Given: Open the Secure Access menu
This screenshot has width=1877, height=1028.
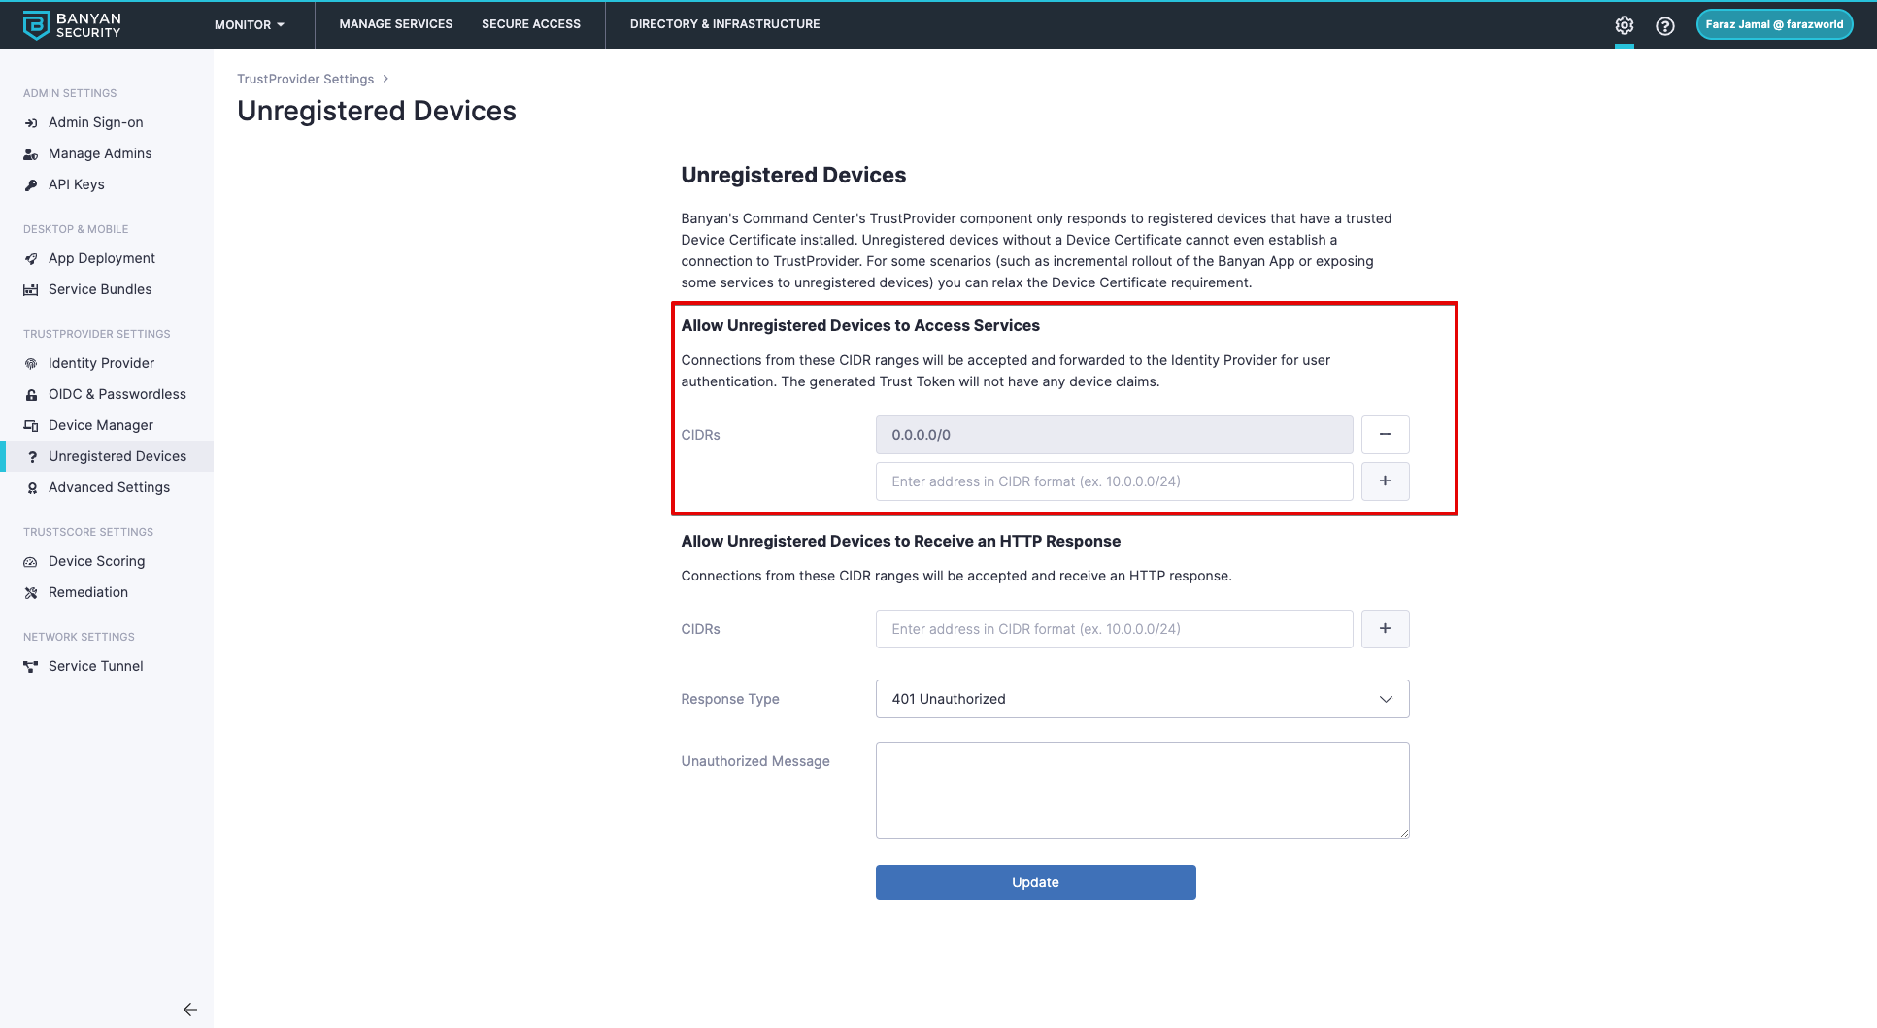Looking at the screenshot, I should (x=531, y=24).
